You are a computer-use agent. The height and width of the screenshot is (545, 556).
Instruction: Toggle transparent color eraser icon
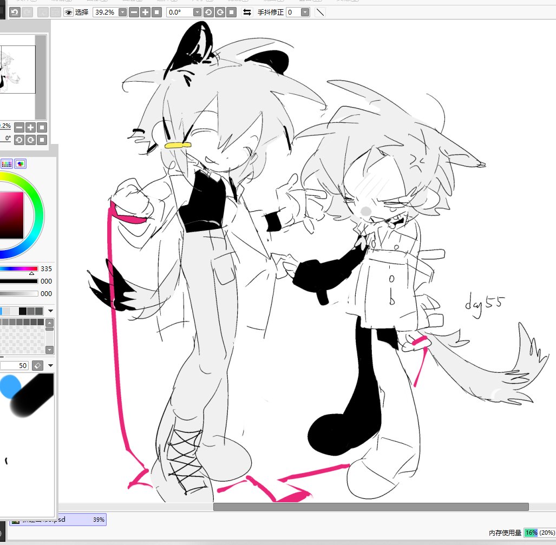tap(37, 365)
